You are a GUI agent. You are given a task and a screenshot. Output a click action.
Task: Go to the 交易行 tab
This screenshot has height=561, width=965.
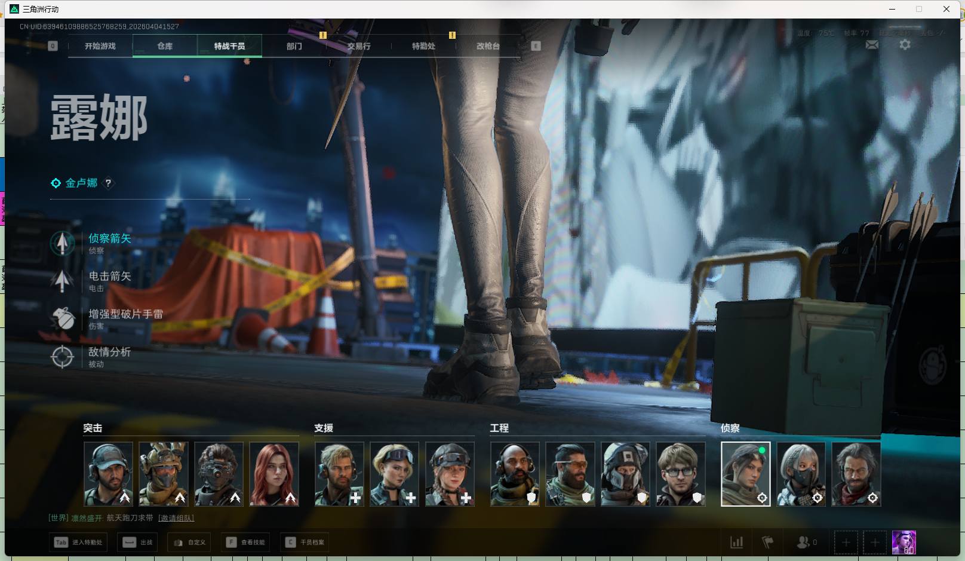[359, 46]
